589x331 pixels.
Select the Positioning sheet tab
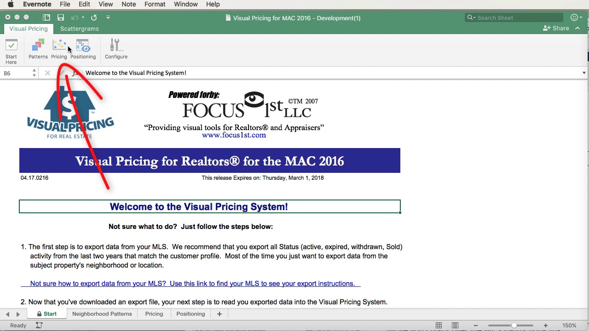pos(191,314)
